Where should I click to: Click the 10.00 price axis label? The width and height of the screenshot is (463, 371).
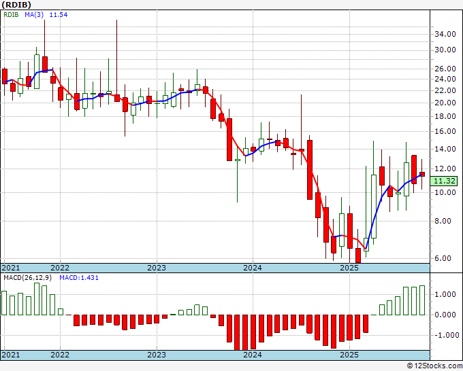tap(445, 192)
